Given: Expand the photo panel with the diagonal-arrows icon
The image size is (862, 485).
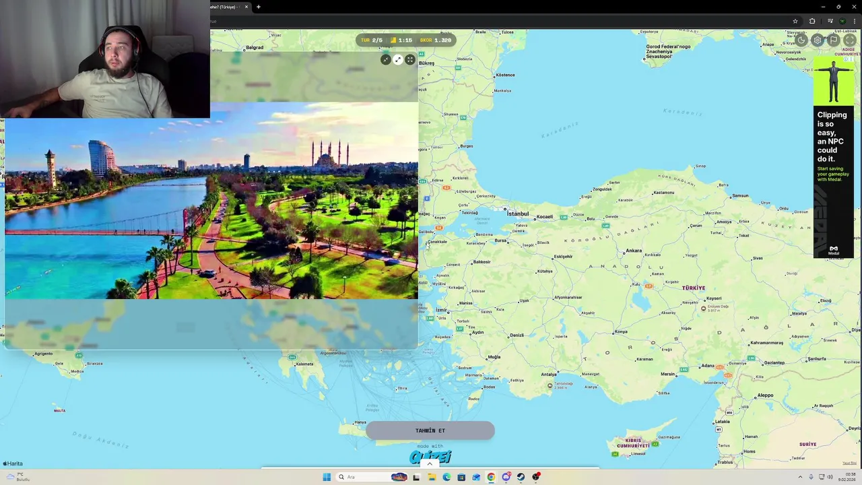Looking at the screenshot, I should pyautogui.click(x=397, y=60).
